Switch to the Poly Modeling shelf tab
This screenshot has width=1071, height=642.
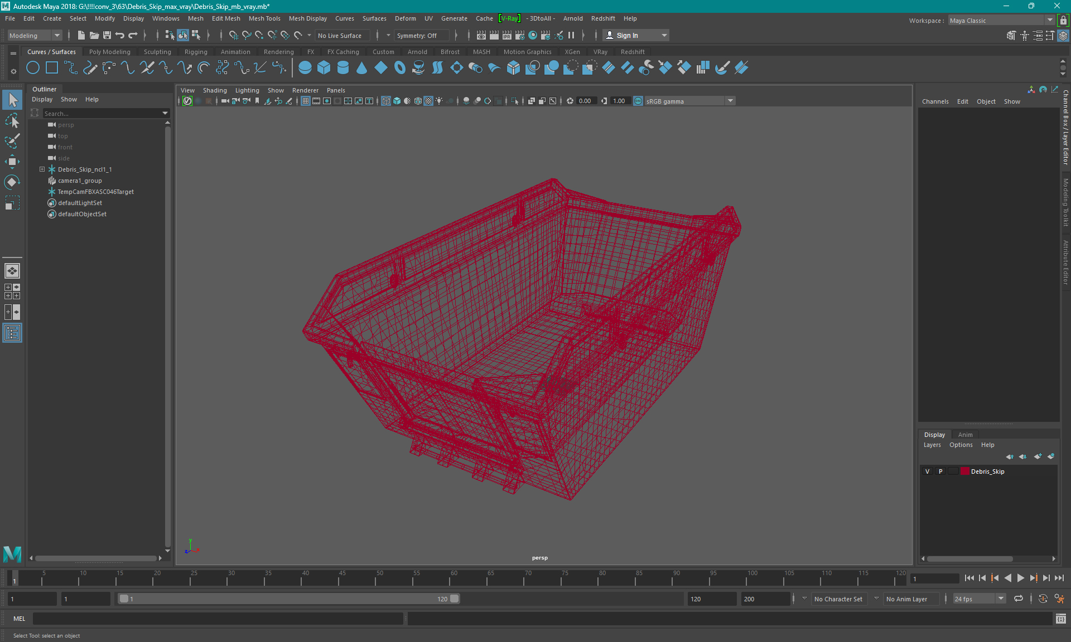click(x=109, y=52)
